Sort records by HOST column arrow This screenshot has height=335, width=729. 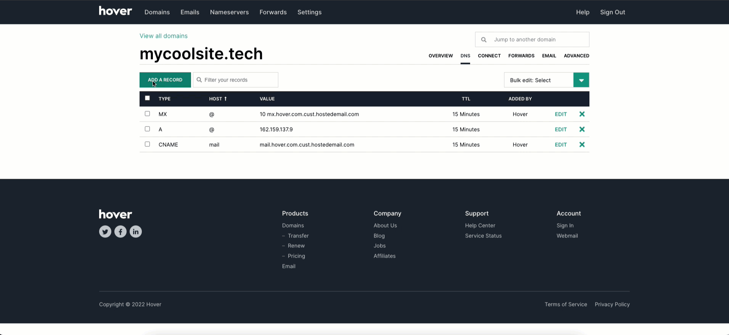tap(225, 99)
